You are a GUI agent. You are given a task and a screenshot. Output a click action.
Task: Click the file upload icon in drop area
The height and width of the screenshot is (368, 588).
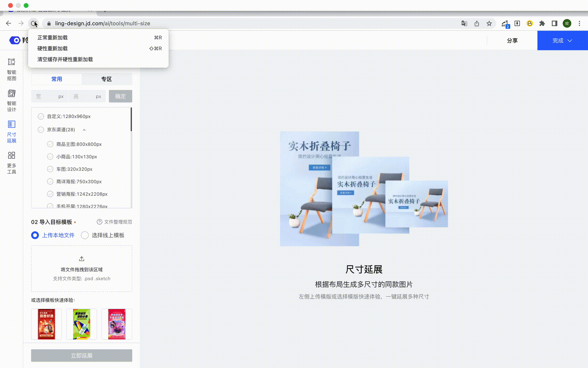[x=81, y=259]
